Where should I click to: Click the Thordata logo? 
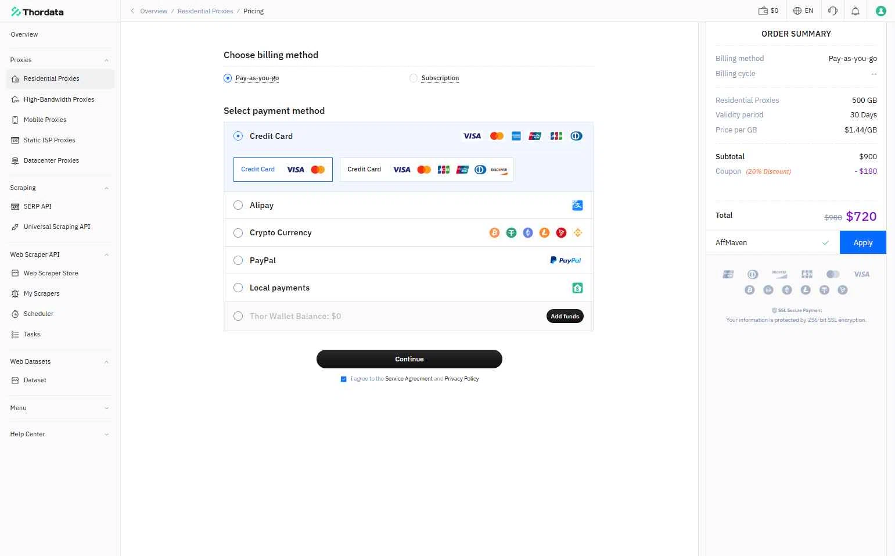[37, 12]
